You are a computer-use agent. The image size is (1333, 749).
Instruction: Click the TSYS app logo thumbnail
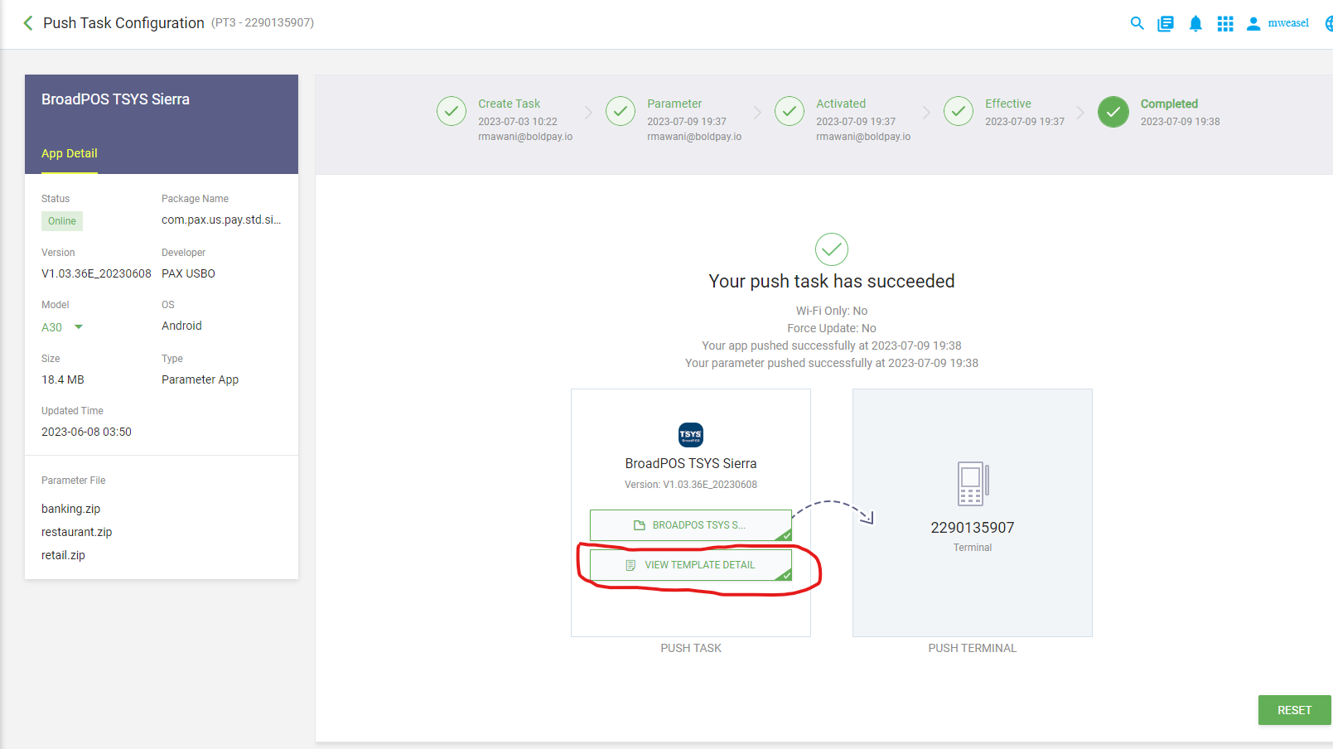click(690, 435)
